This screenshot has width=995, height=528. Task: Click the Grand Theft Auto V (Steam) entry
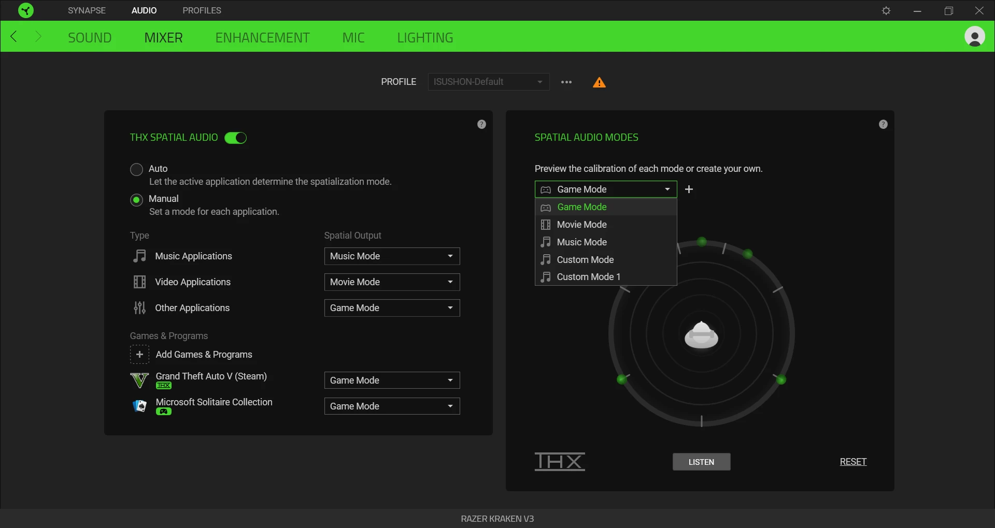coord(211,376)
